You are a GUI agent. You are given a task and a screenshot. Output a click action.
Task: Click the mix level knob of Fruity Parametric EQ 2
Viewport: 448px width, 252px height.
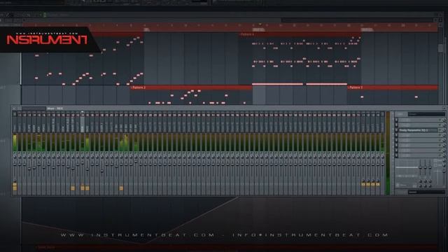(444, 130)
